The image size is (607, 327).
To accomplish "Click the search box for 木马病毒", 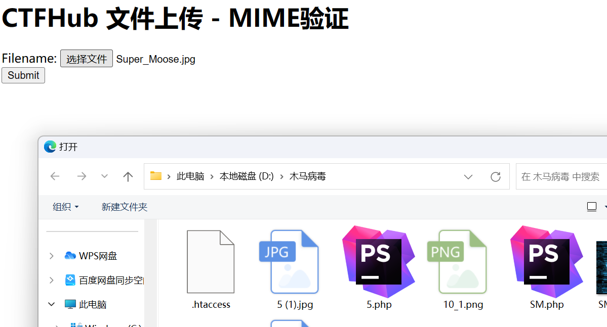I will (561, 176).
